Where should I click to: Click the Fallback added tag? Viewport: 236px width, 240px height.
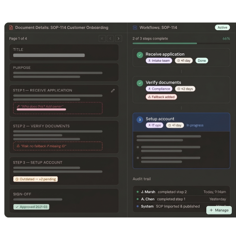(x=161, y=97)
